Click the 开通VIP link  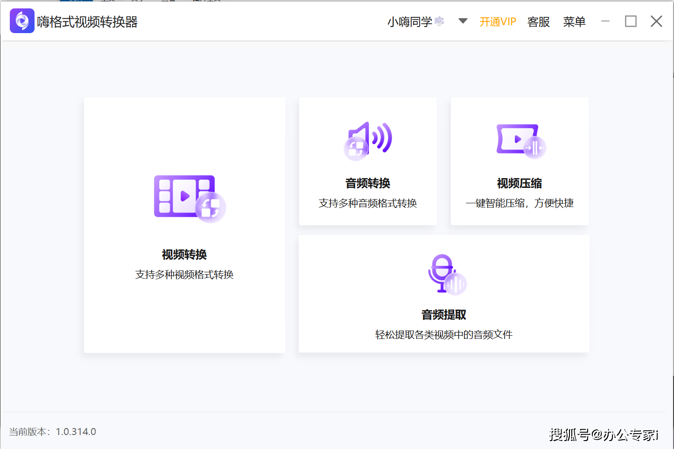coord(498,21)
